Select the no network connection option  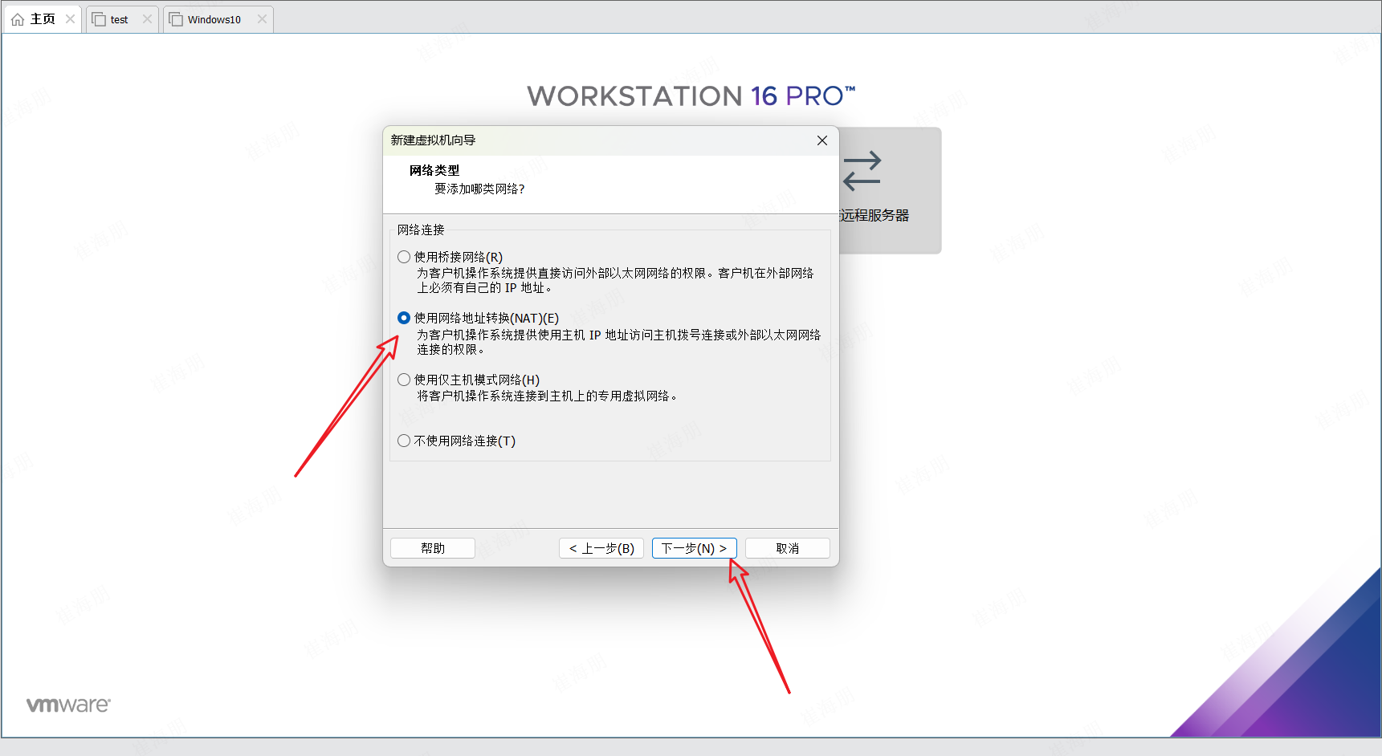[404, 441]
